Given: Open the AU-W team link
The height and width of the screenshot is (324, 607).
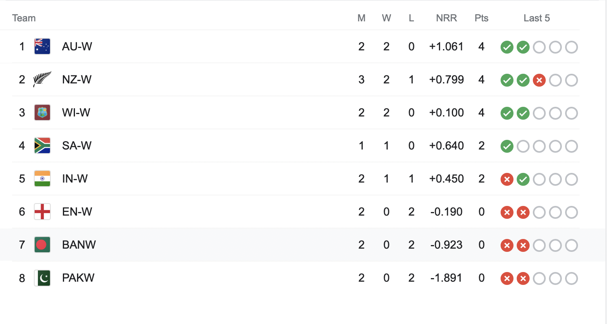Looking at the screenshot, I should (77, 47).
